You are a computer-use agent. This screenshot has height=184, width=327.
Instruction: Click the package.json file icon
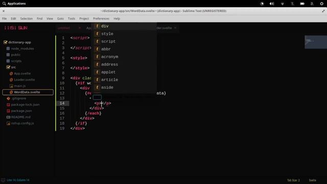tap(8, 111)
